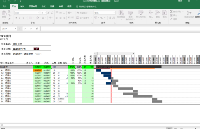Select the Format Painter brush icon
The width and height of the screenshot is (200, 129).
[x=9, y=19]
